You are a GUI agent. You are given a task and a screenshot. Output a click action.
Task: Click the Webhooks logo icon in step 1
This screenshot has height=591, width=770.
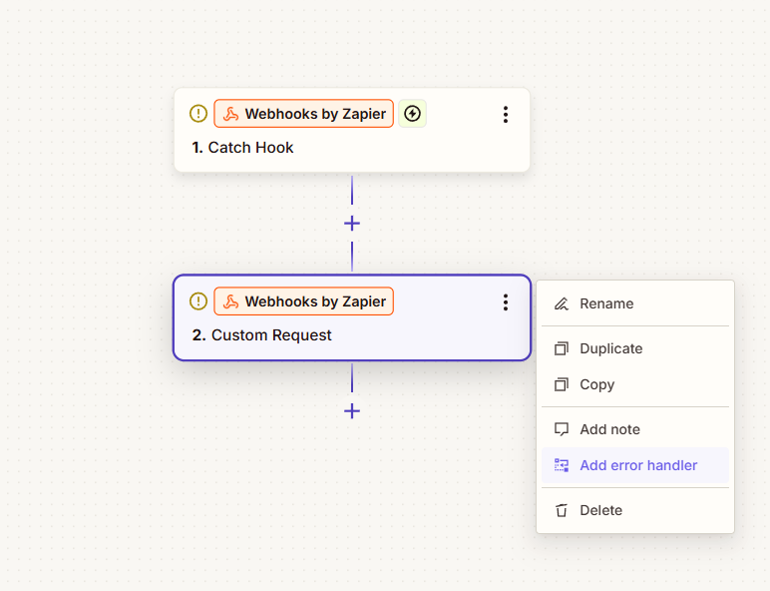[230, 114]
